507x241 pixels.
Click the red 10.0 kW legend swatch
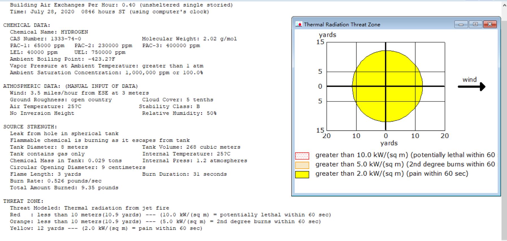(x=302, y=156)
